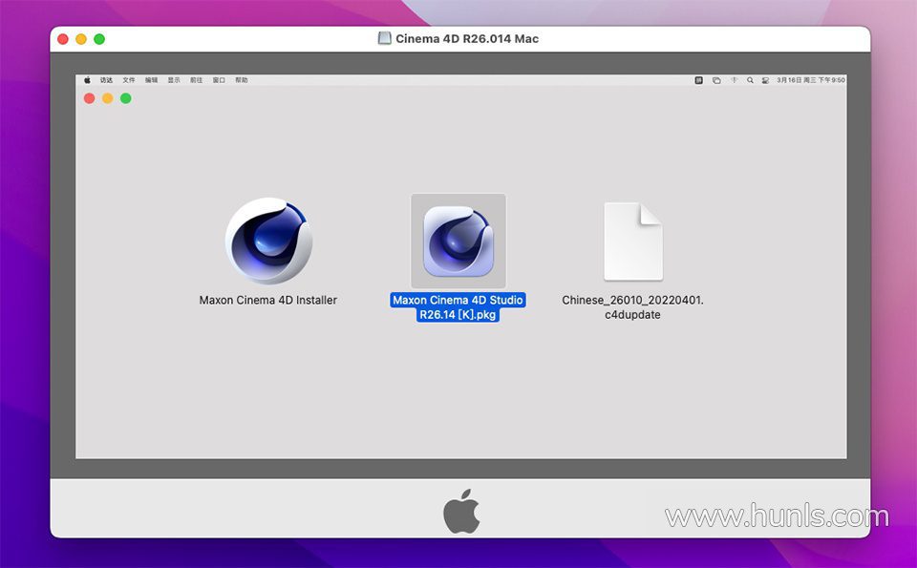Click the Apple logo at the bottom
The image size is (917, 568).
click(x=460, y=512)
